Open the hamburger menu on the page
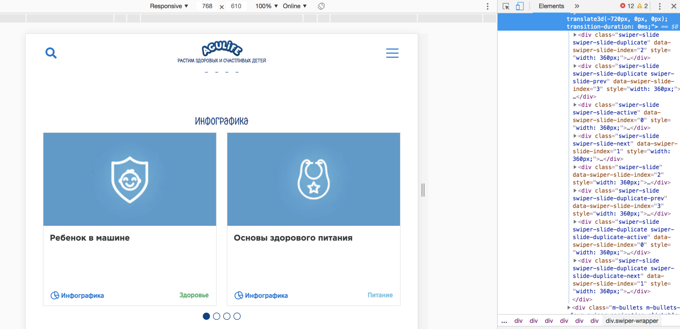This screenshot has width=680, height=329. coord(392,53)
